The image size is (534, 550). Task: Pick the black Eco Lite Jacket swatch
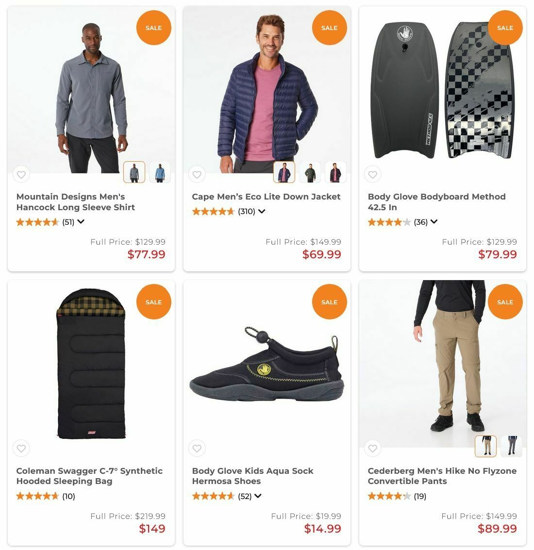(335, 172)
